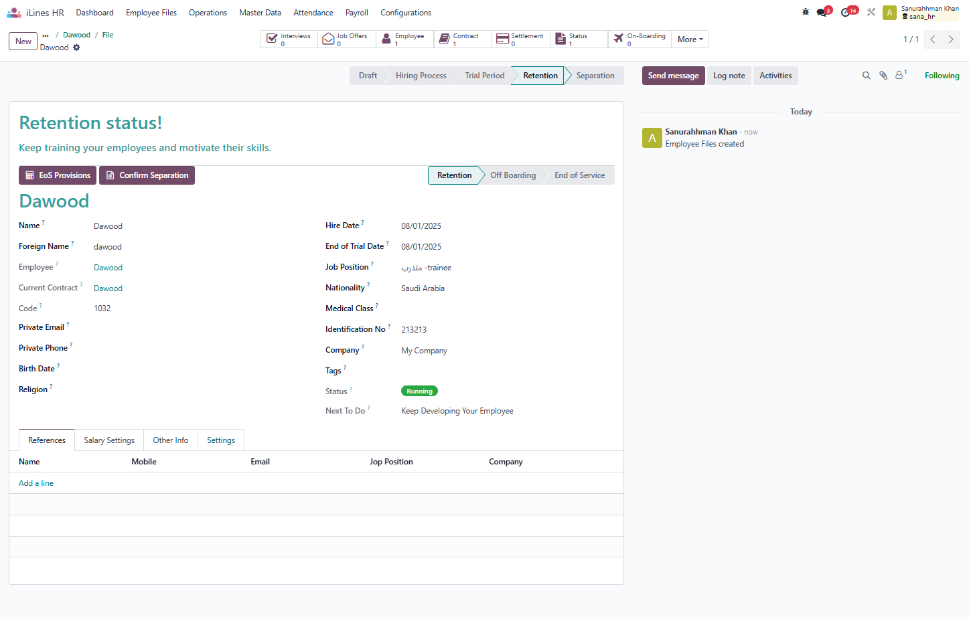Image resolution: width=969 pixels, height=617 pixels.
Task: Switch to the Other Info tab
Action: coord(171,440)
